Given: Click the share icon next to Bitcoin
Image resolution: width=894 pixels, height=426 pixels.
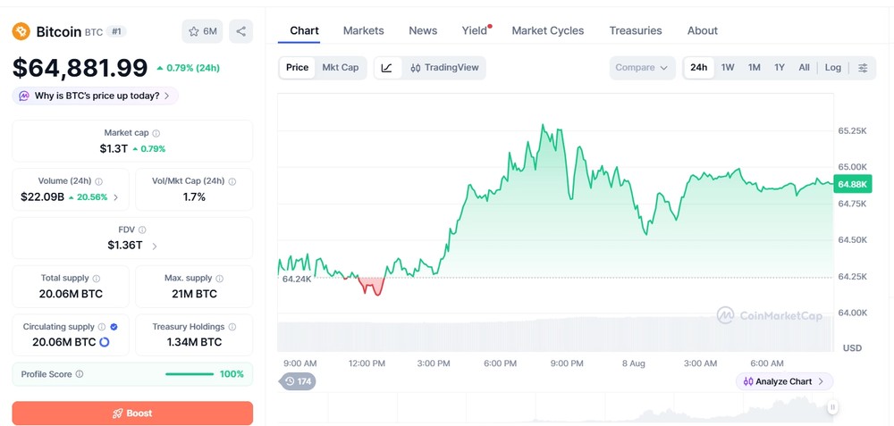Looking at the screenshot, I should point(240,31).
